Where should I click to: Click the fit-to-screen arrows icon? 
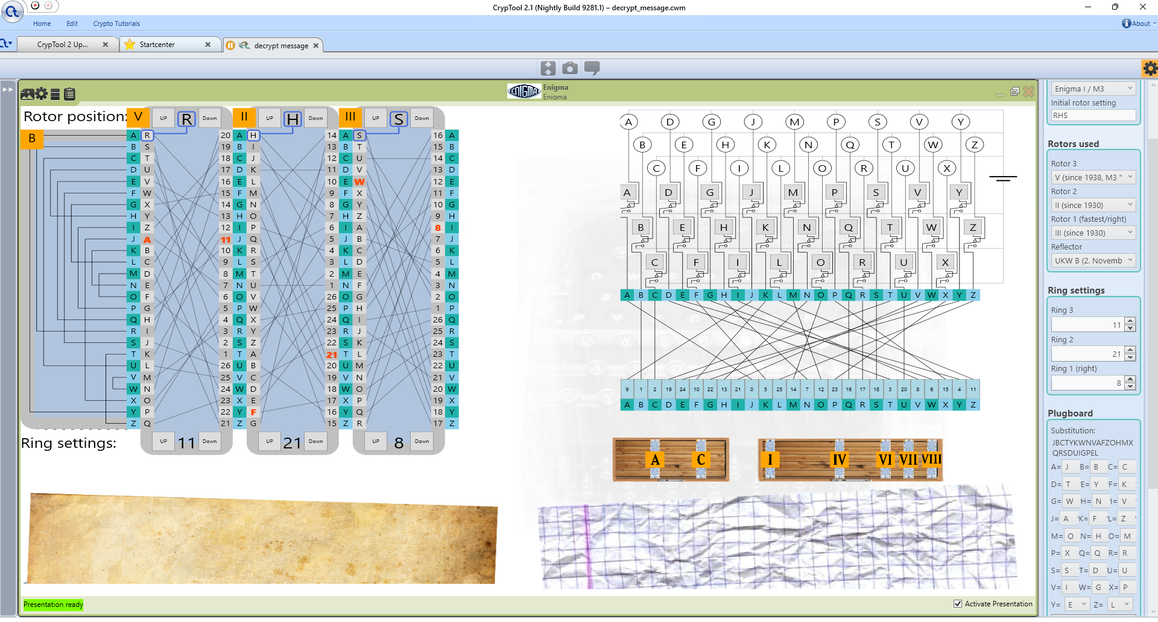(548, 68)
